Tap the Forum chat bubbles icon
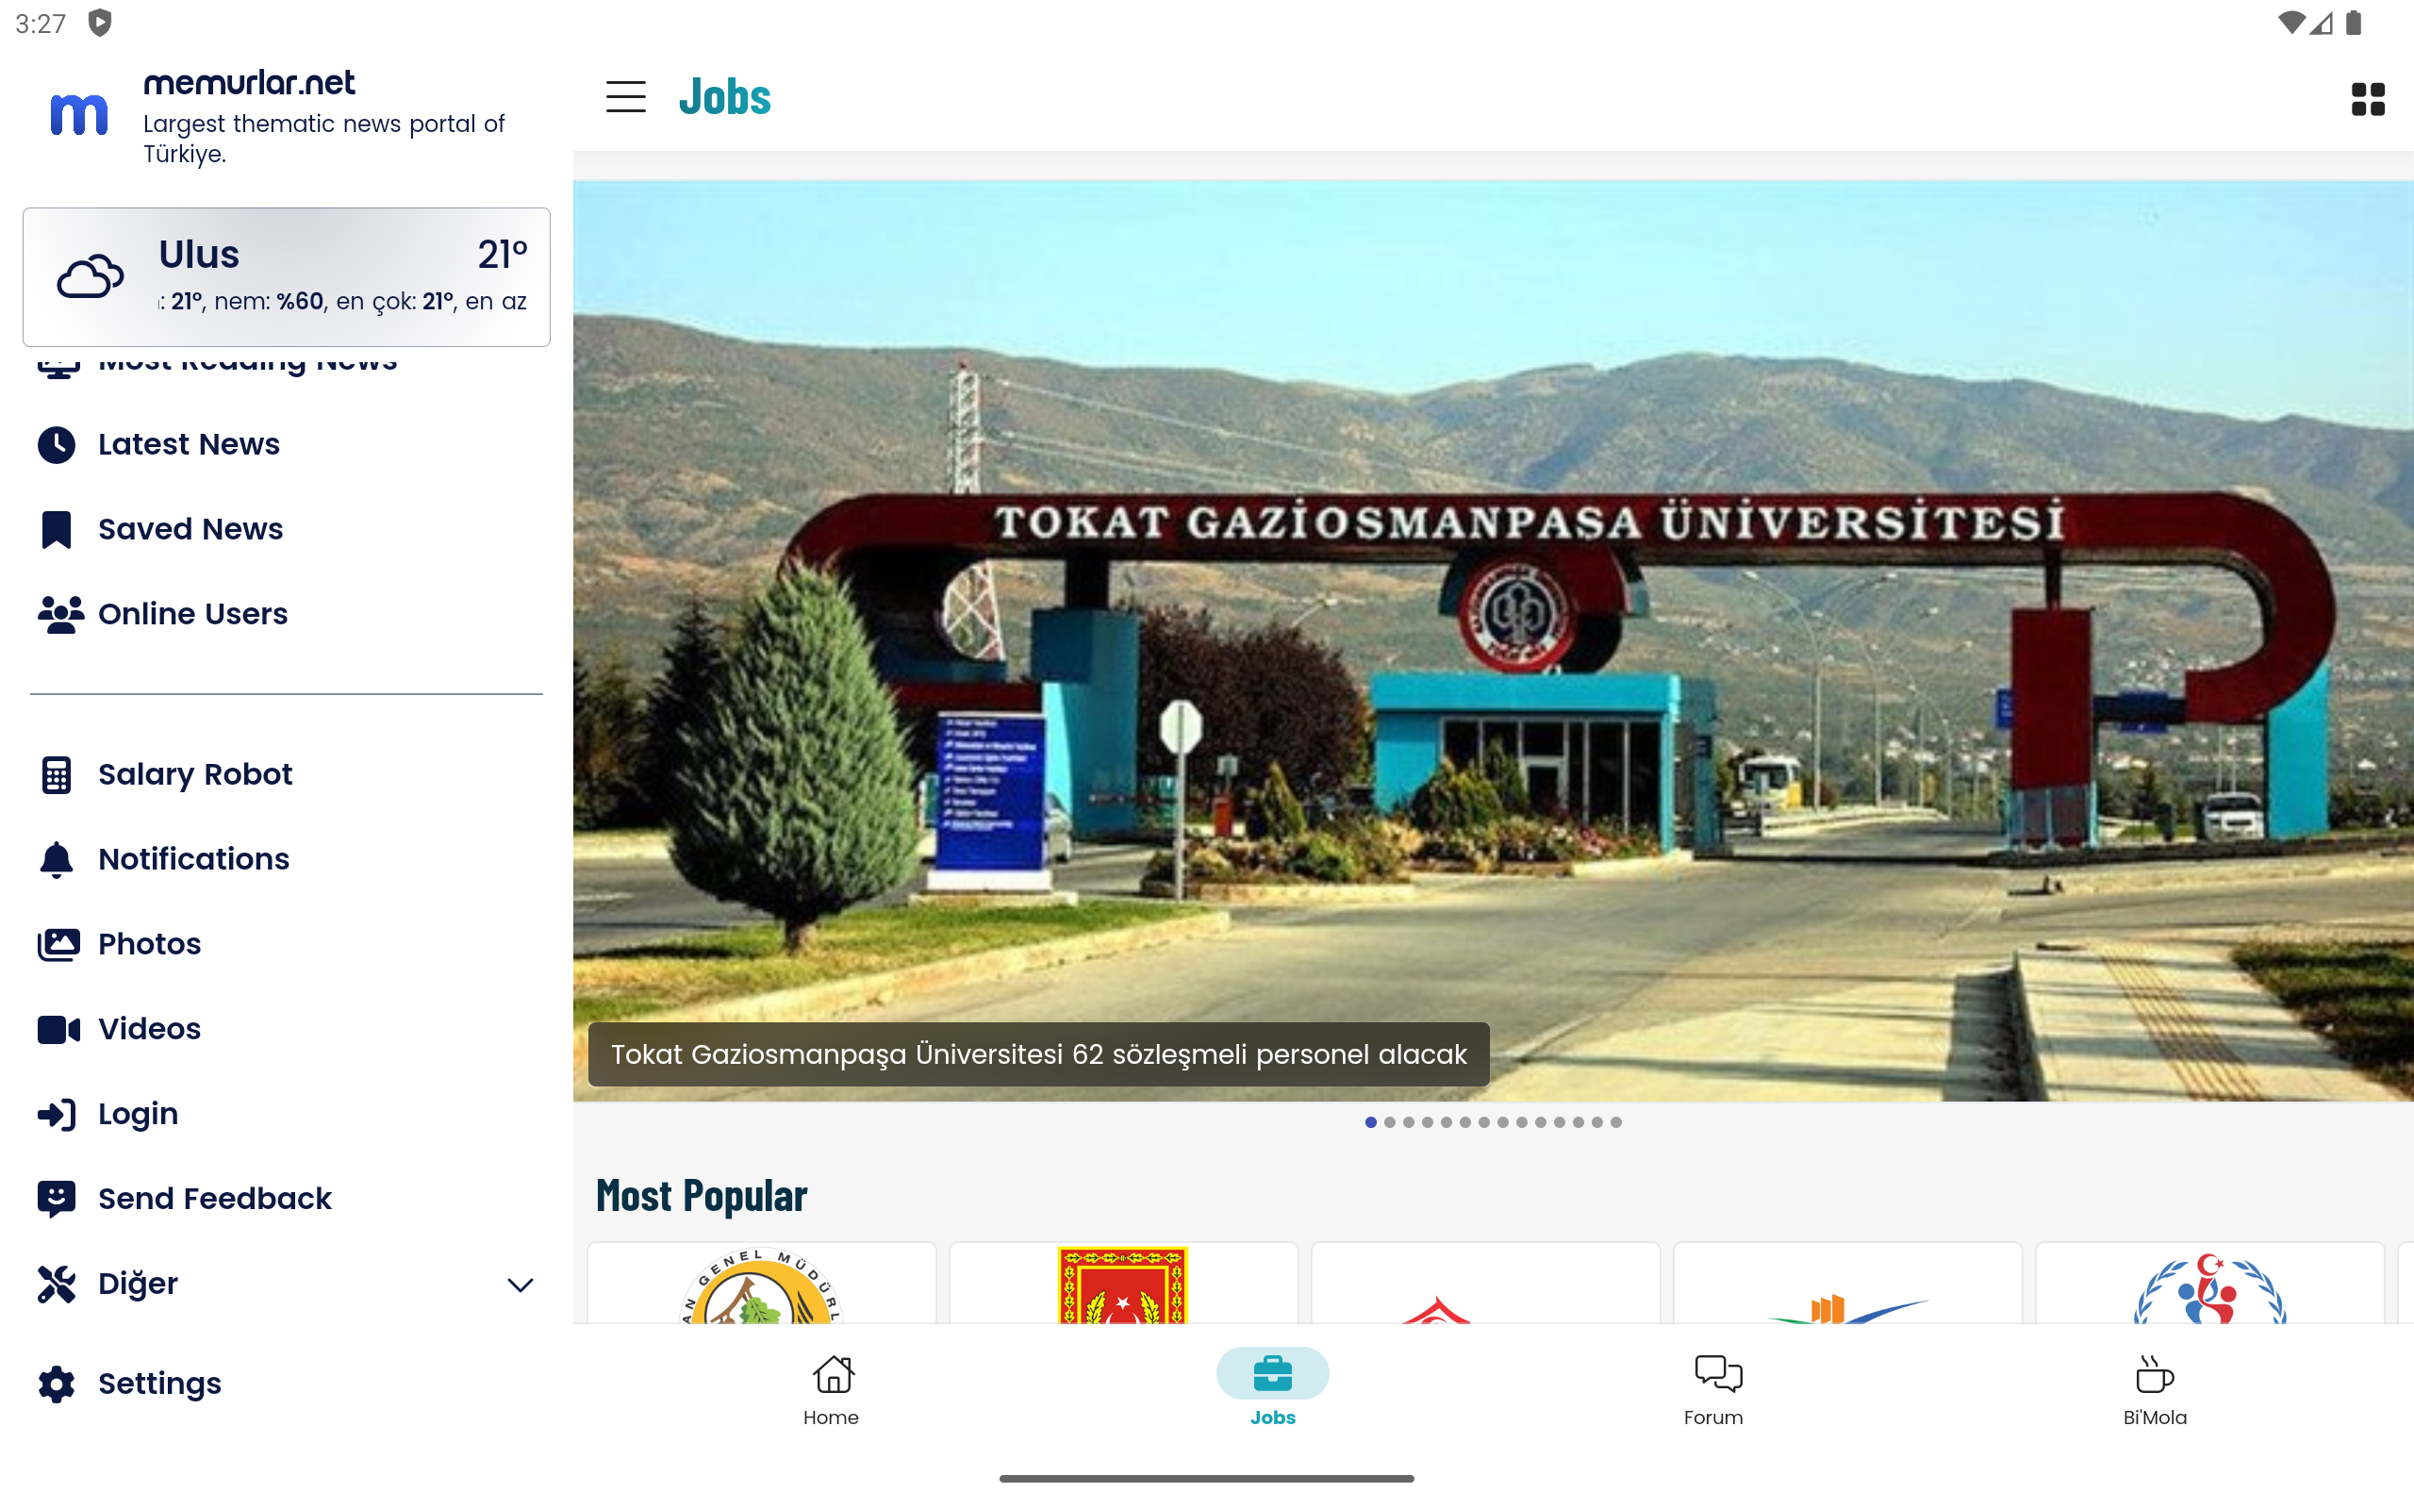The image size is (2414, 1509). [1718, 1374]
